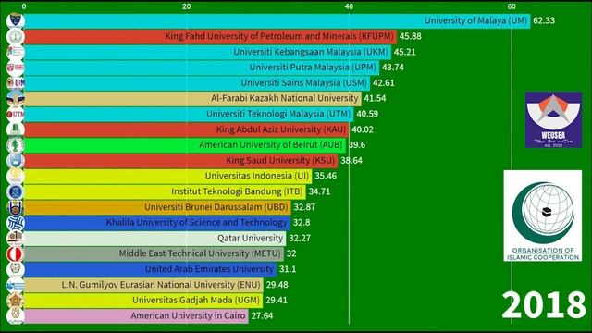
Task: Click the Khalifa University logo icon
Action: (x=16, y=223)
